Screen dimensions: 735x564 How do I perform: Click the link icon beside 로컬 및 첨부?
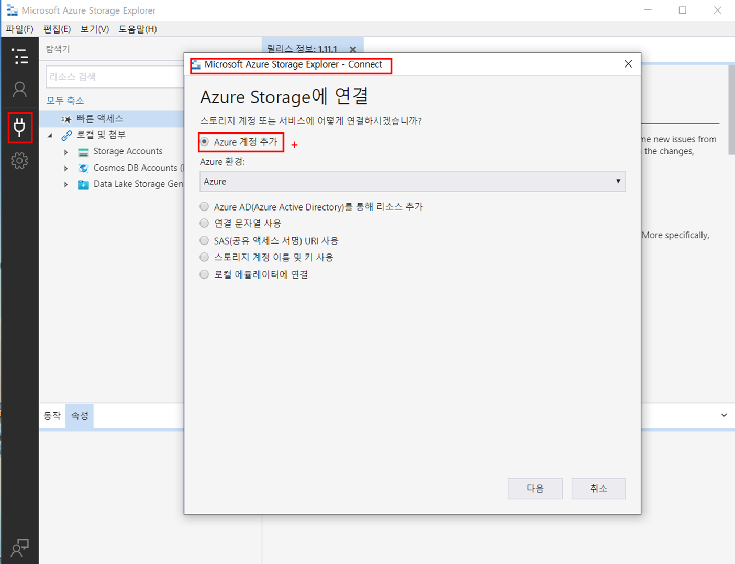(66, 135)
